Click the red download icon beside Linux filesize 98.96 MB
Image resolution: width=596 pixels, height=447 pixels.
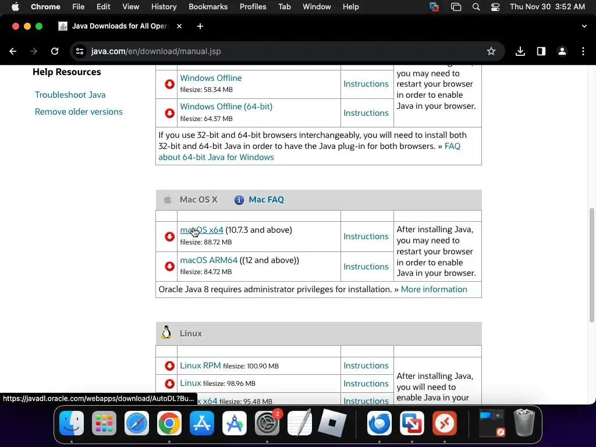click(169, 384)
